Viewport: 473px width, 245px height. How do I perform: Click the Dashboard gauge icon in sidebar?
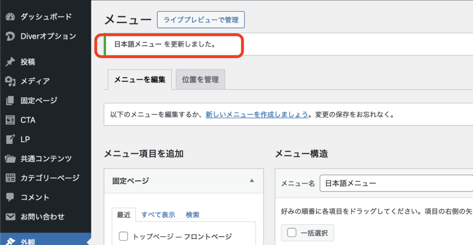(10, 17)
